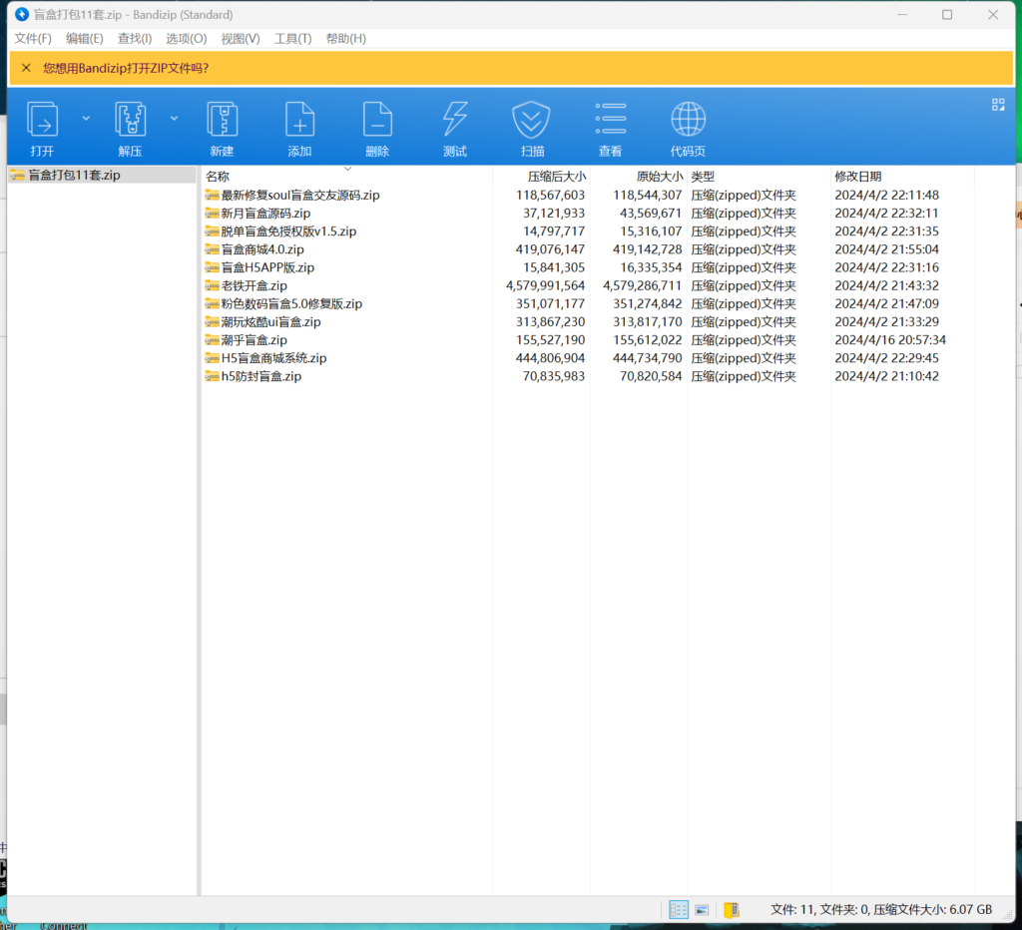This screenshot has height=930, width=1022.
Task: Open the 文件(F) menu
Action: (33, 39)
